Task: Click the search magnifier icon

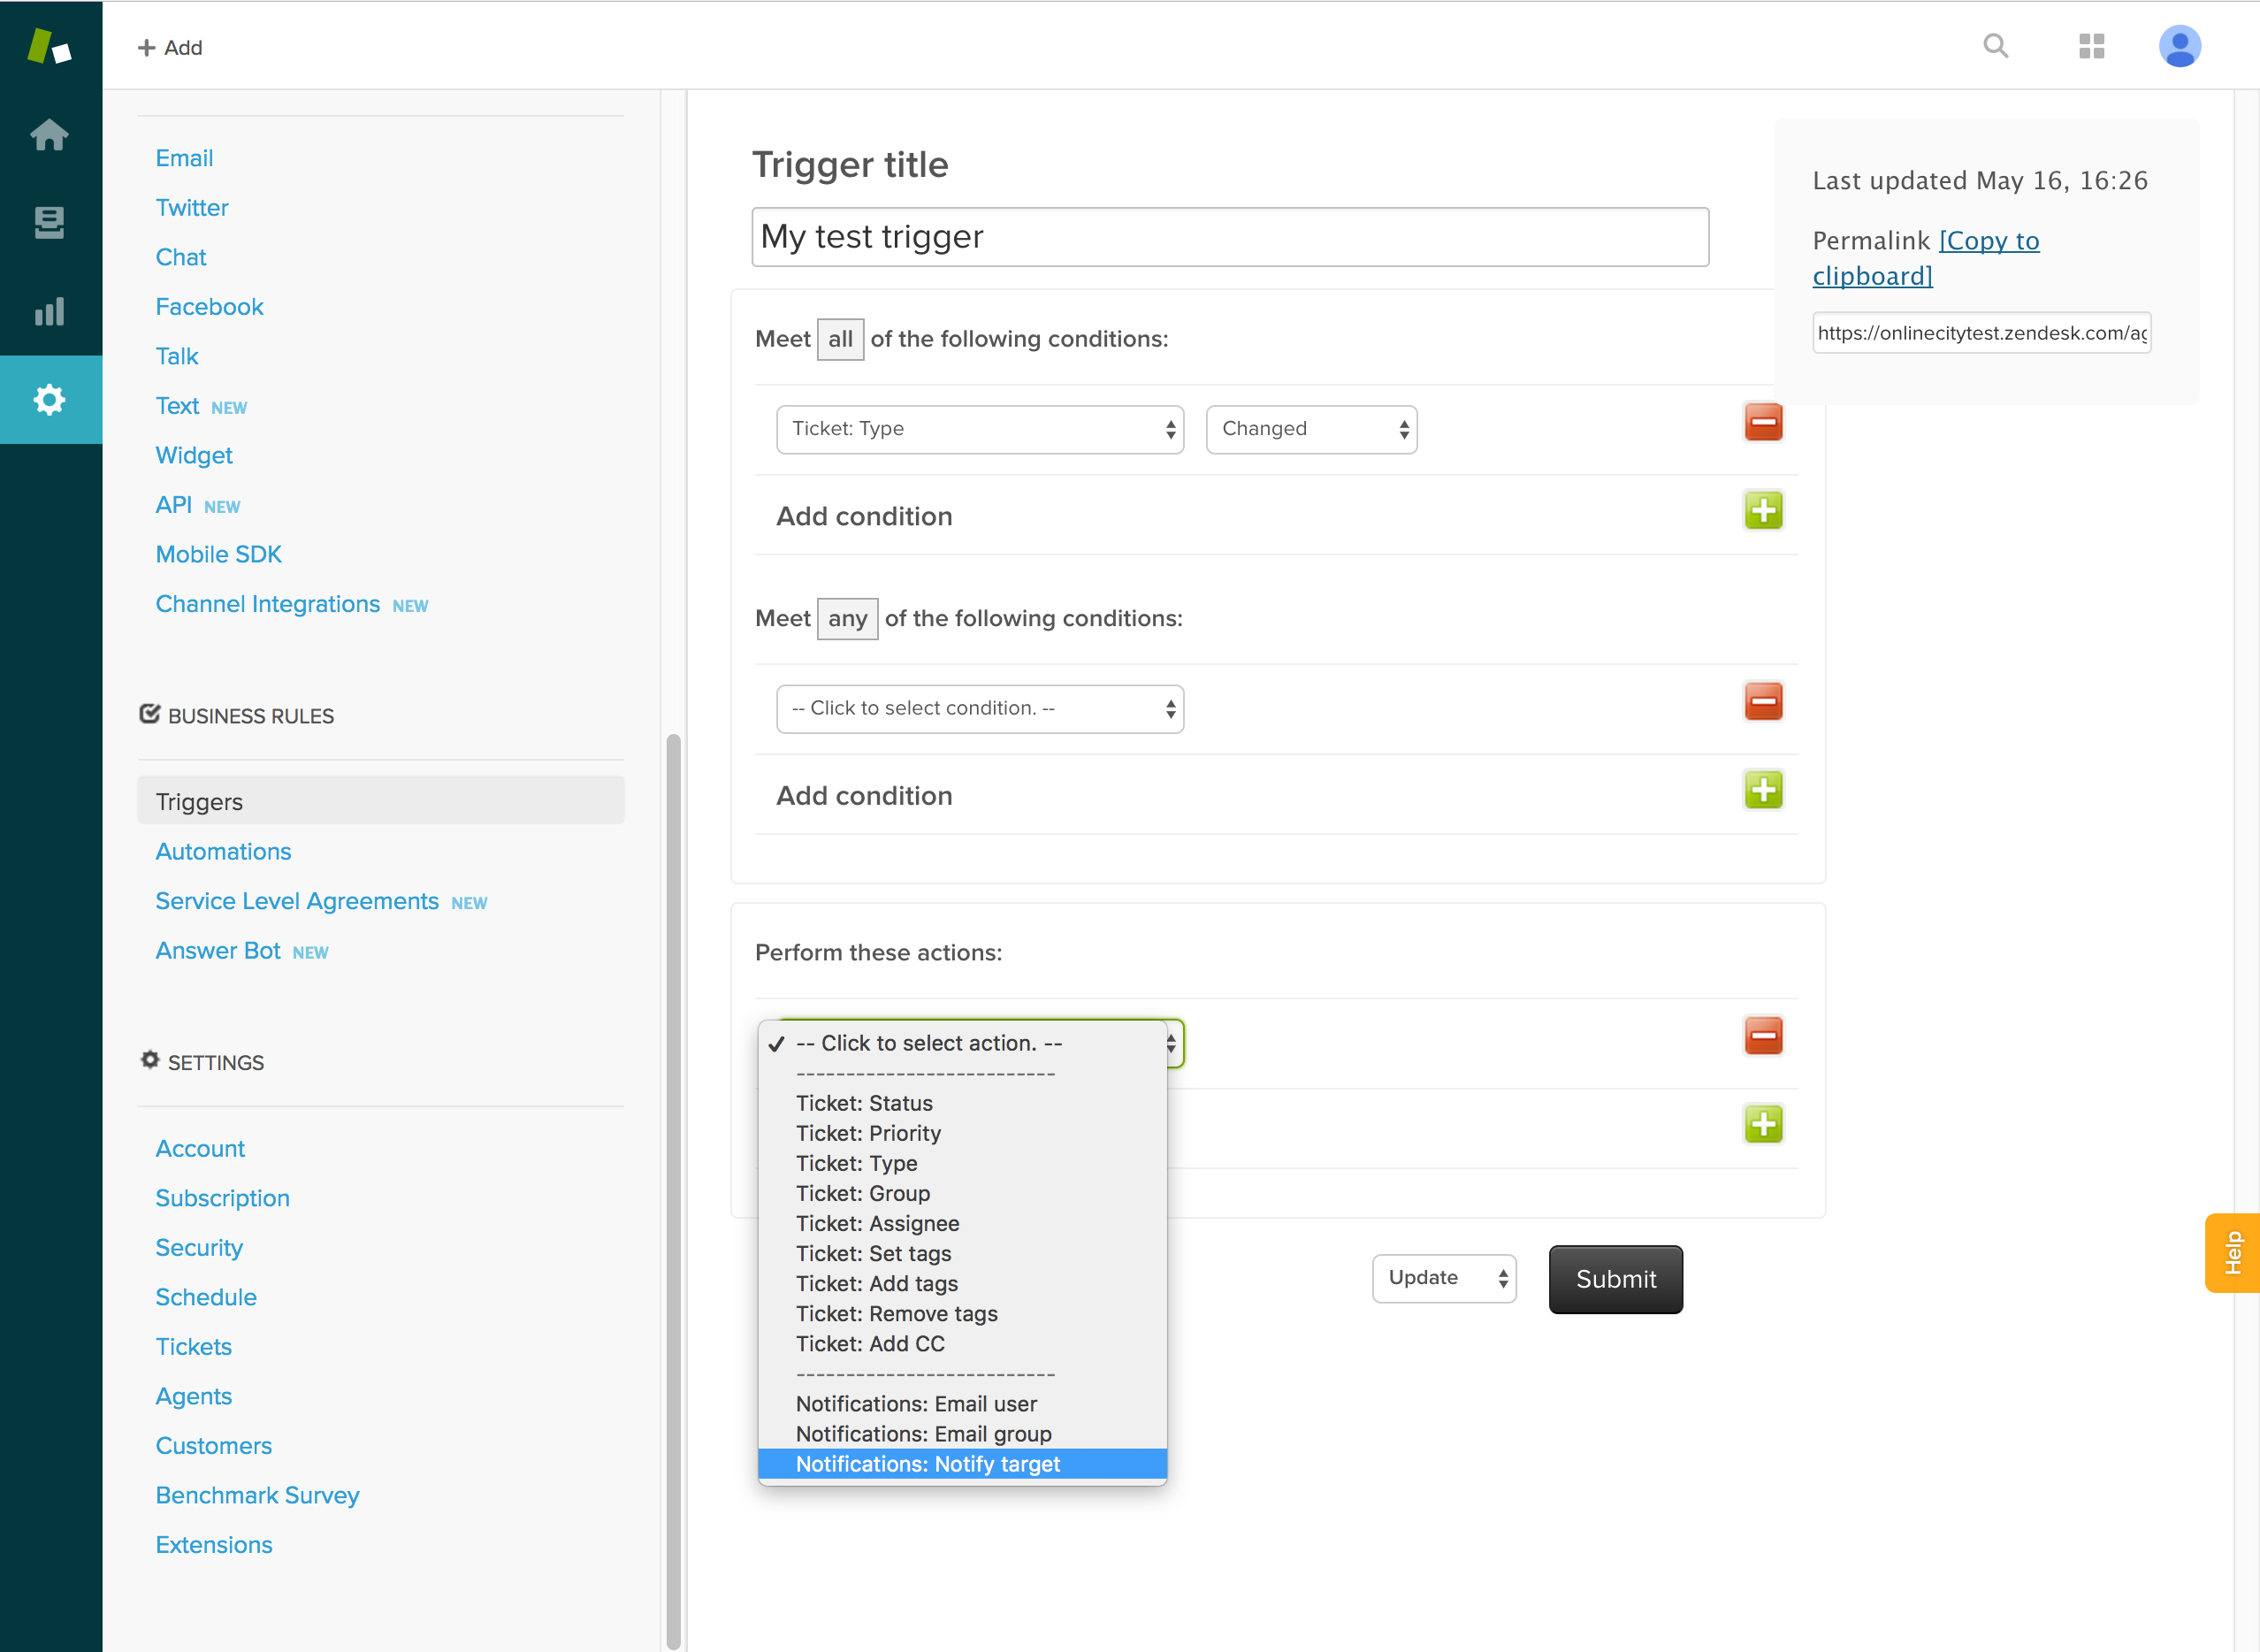Action: [x=1995, y=46]
